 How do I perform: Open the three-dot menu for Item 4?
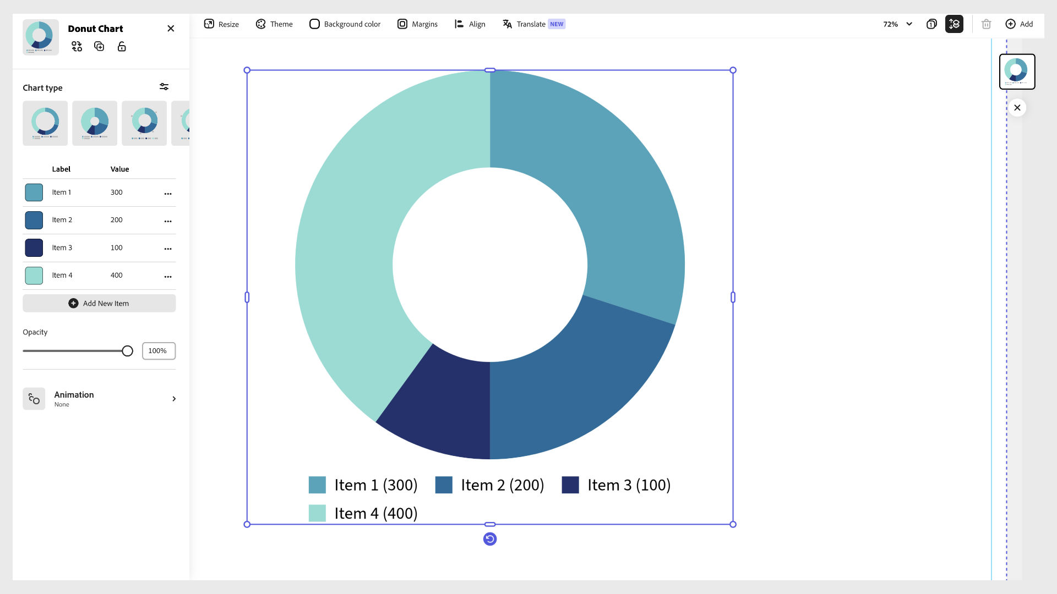(168, 277)
